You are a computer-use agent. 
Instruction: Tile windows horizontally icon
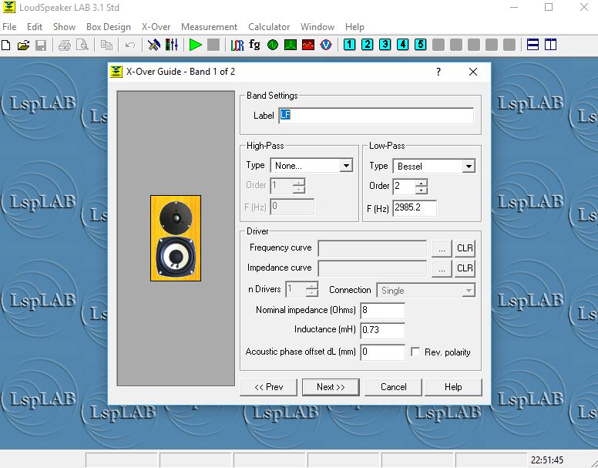tap(532, 45)
